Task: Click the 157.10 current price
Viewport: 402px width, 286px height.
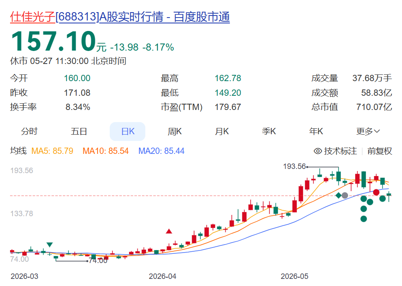Action: (x=53, y=41)
